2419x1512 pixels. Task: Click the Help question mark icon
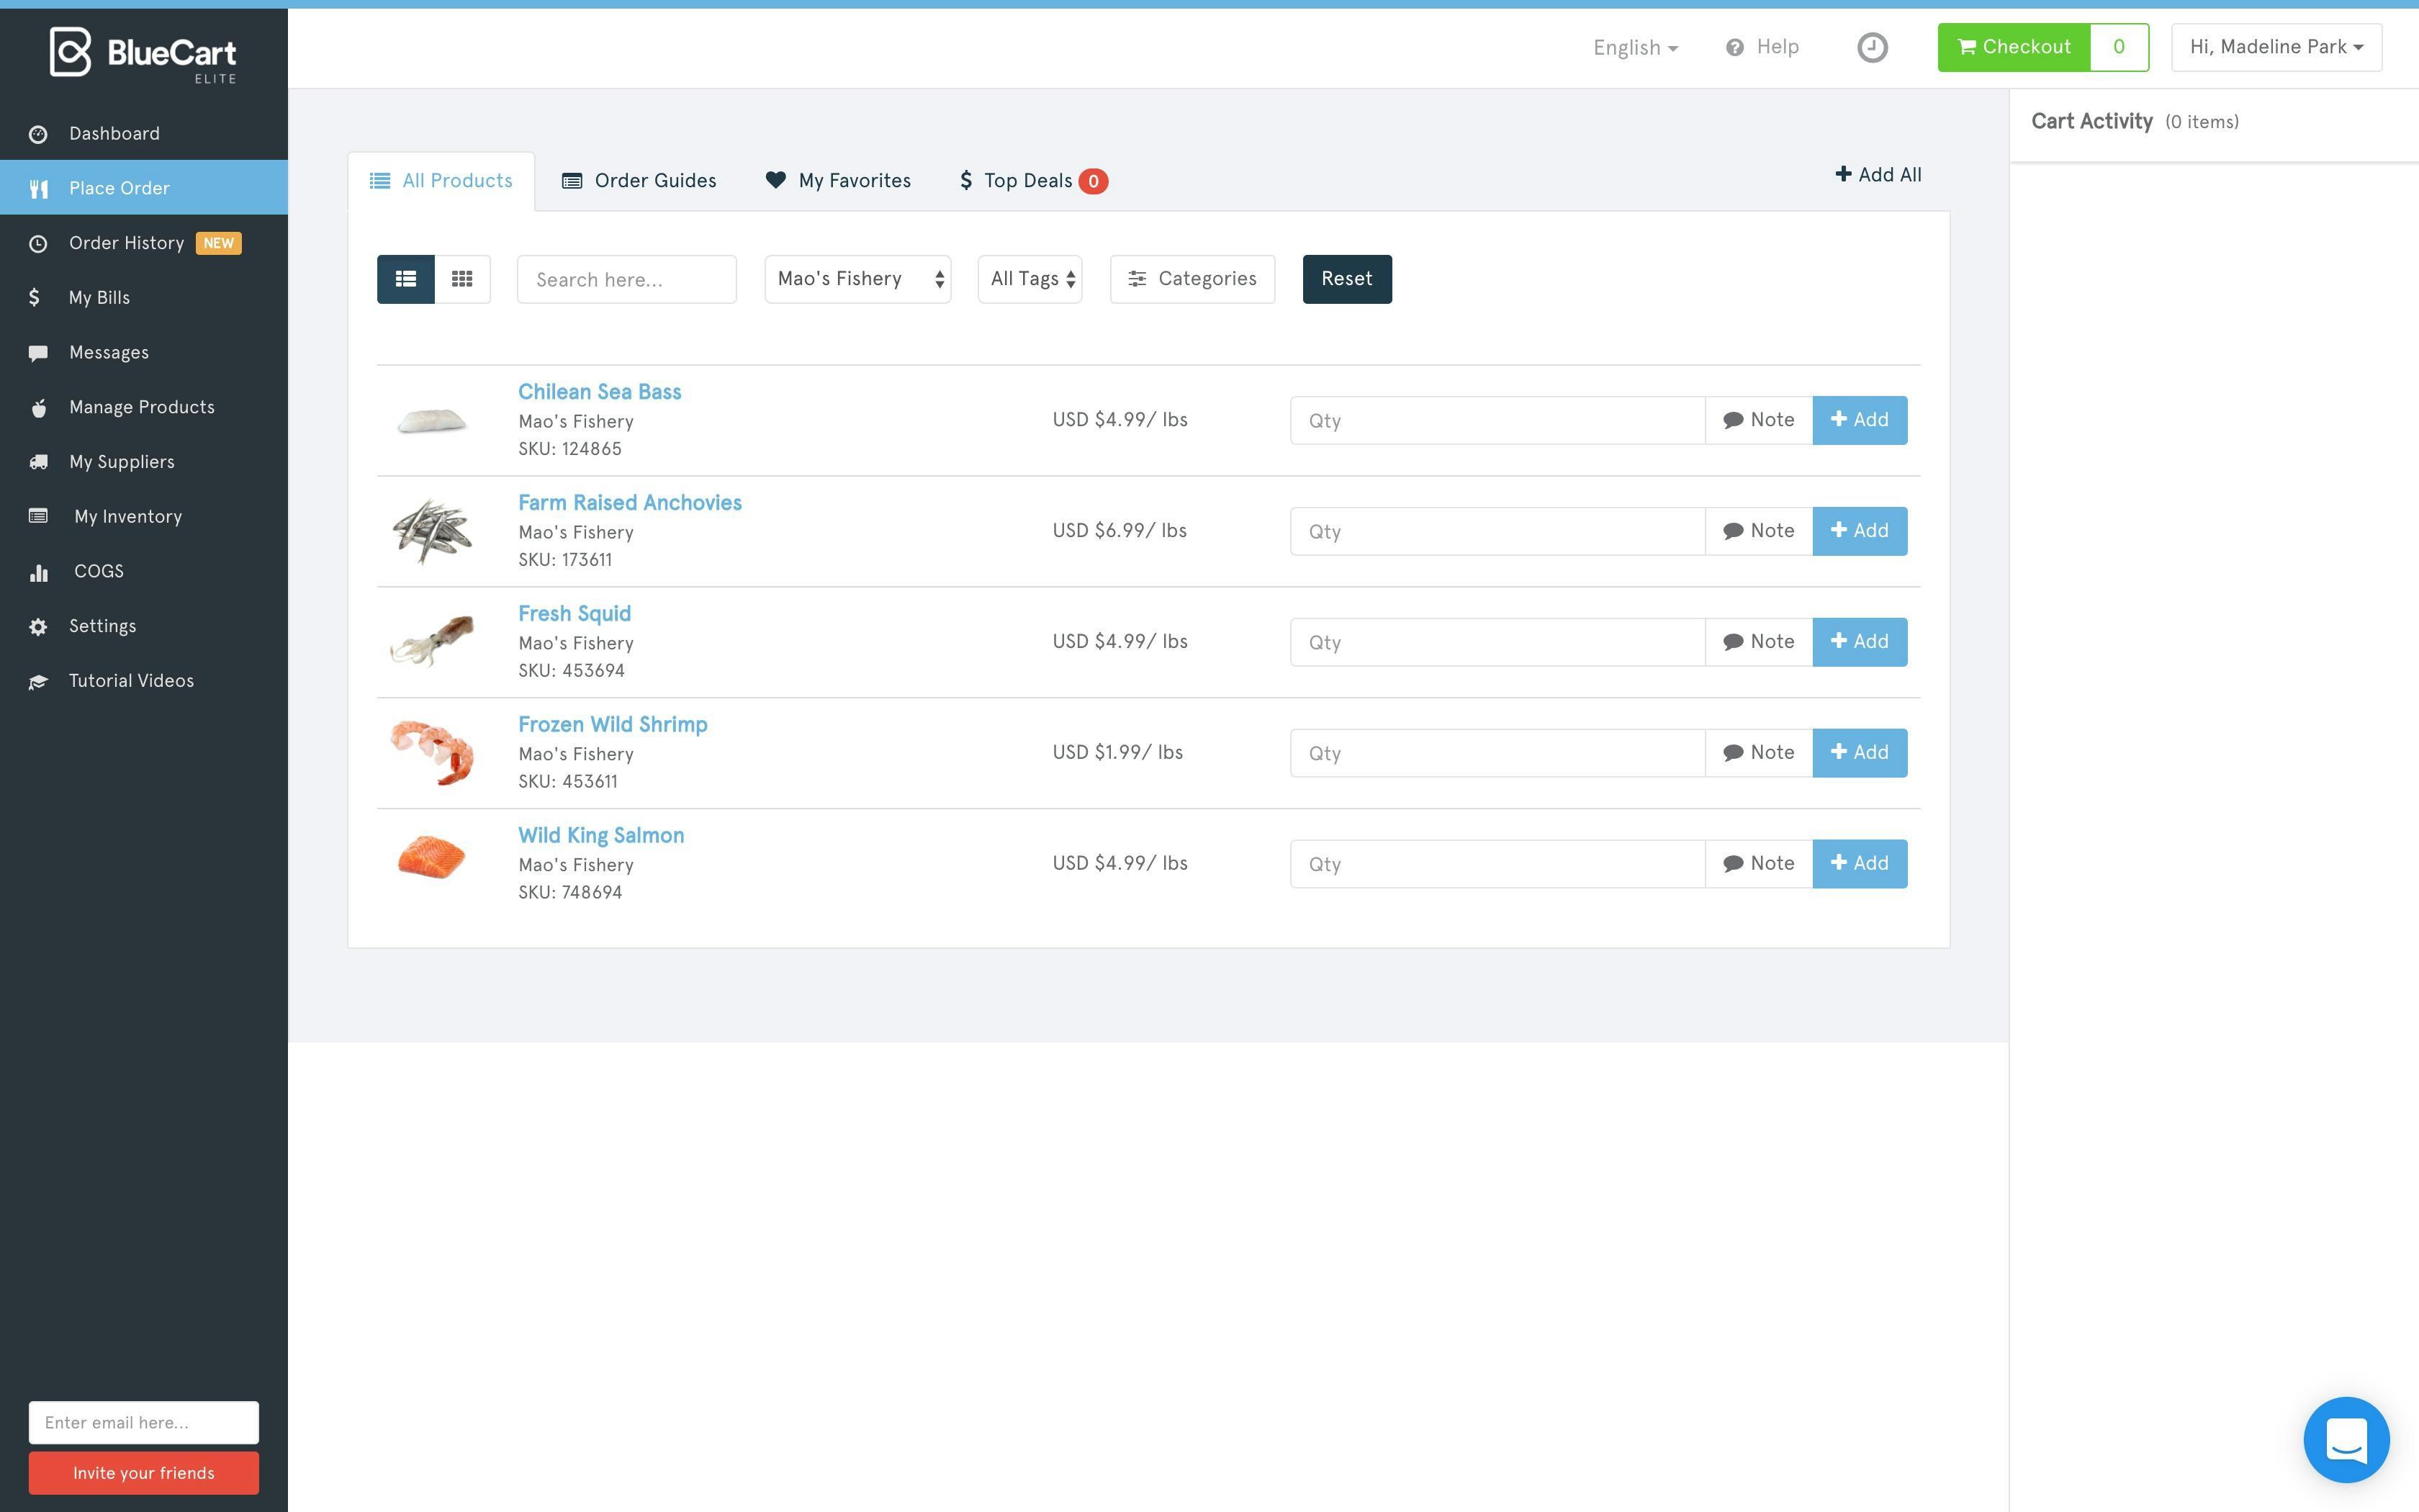pyautogui.click(x=1734, y=47)
